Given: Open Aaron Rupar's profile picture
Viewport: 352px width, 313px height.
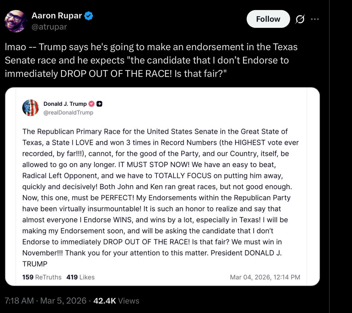Looking at the screenshot, I should point(16,21).
